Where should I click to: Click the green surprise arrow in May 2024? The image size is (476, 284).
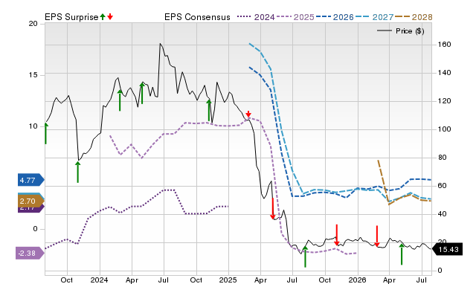pyautogui.click(x=142, y=93)
